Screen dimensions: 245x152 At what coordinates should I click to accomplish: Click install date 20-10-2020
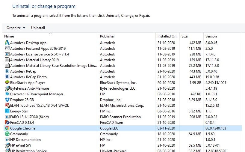point(166,82)
